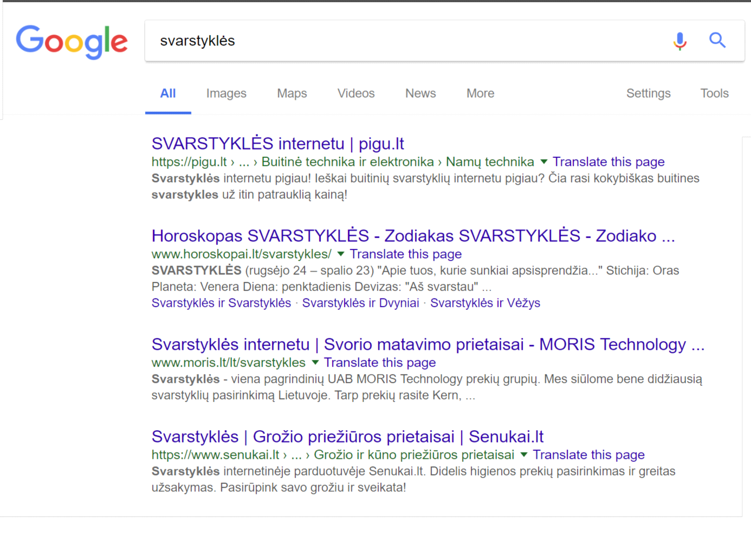Click the snippet 'Svarstyklės internetu pigiau!'
The width and height of the screenshot is (751, 555).
click(x=231, y=178)
